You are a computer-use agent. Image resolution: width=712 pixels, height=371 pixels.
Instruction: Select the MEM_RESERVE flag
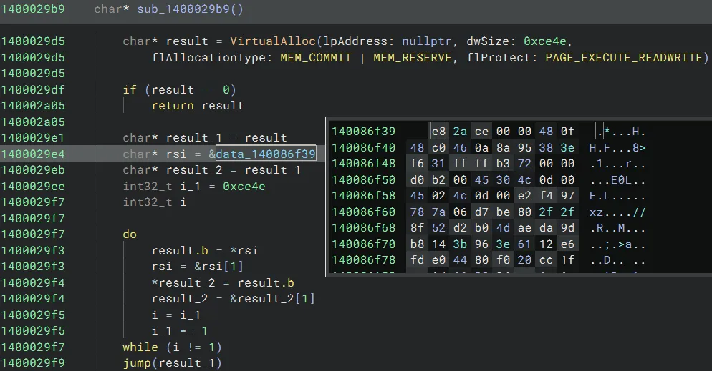point(413,57)
